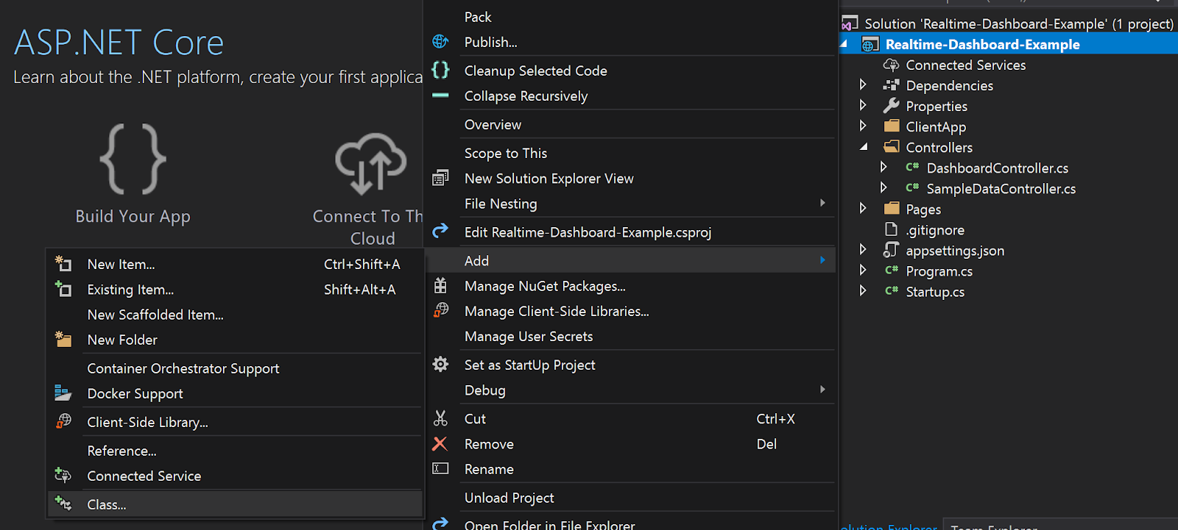Click the appsettings.json file icon

(891, 250)
